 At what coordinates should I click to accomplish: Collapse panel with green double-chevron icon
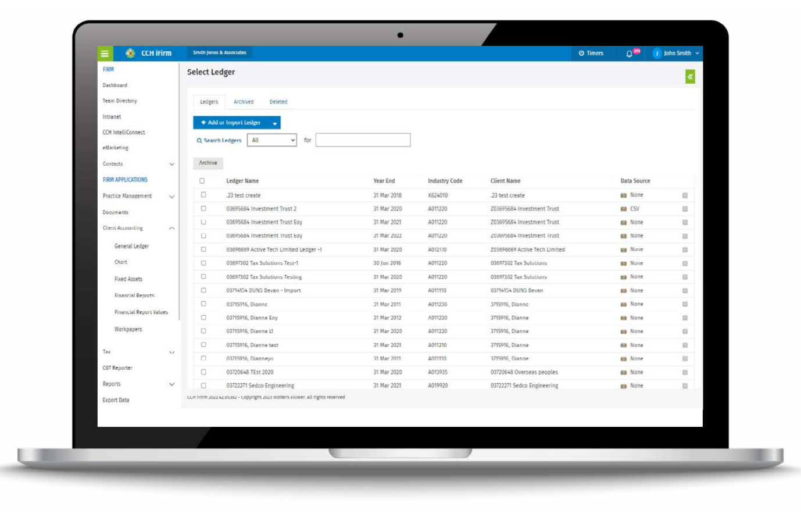pyautogui.click(x=690, y=77)
